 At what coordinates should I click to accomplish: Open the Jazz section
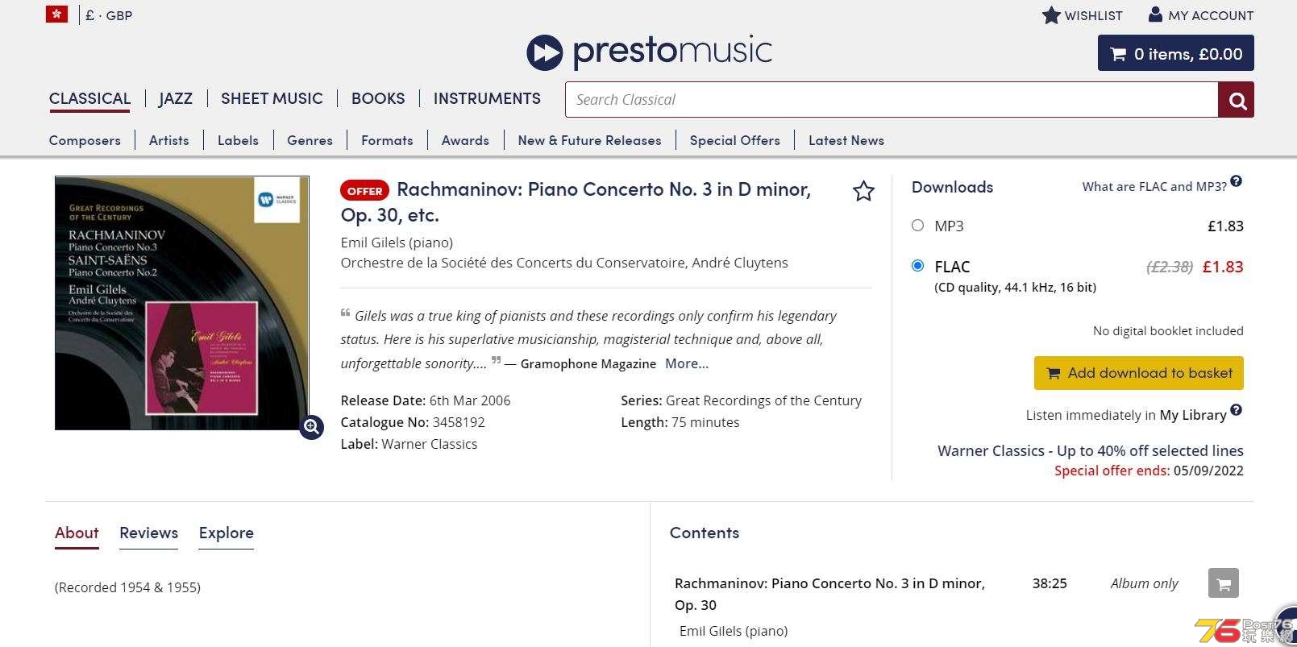176,98
